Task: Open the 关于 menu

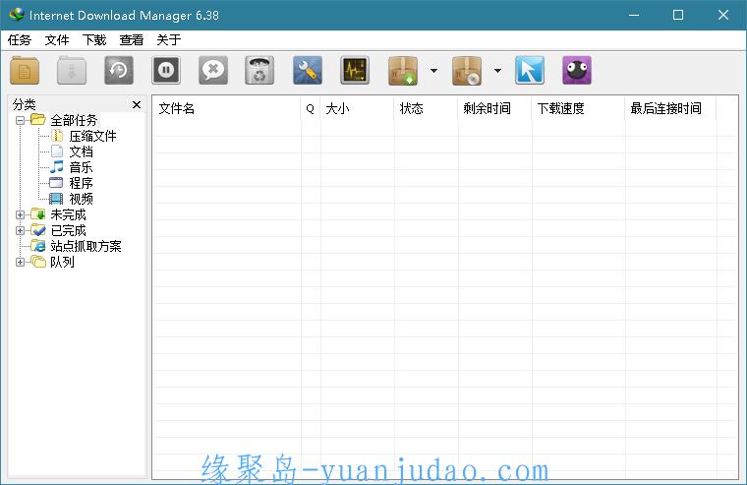Action: click(169, 40)
